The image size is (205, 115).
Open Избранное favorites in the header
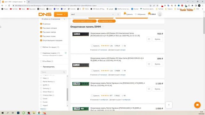[140, 14]
